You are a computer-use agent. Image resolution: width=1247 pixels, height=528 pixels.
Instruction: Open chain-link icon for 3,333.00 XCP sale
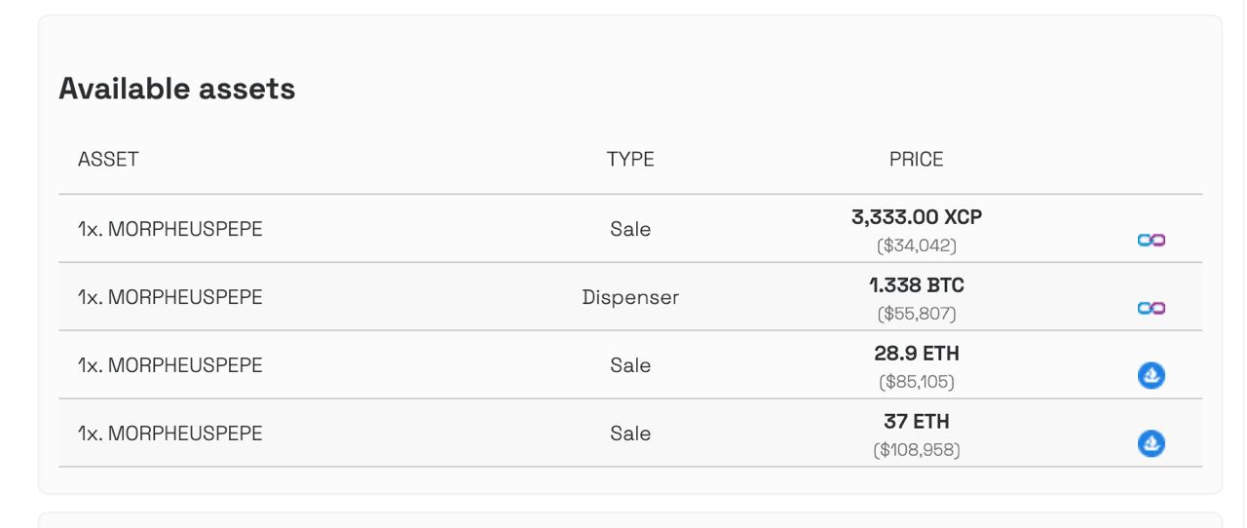[1152, 240]
